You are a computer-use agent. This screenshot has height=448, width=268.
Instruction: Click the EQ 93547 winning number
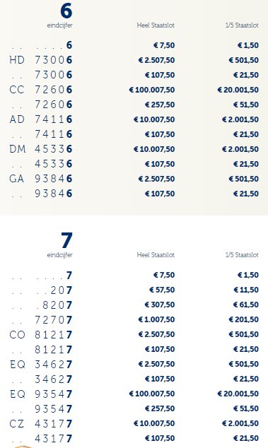tap(41, 394)
